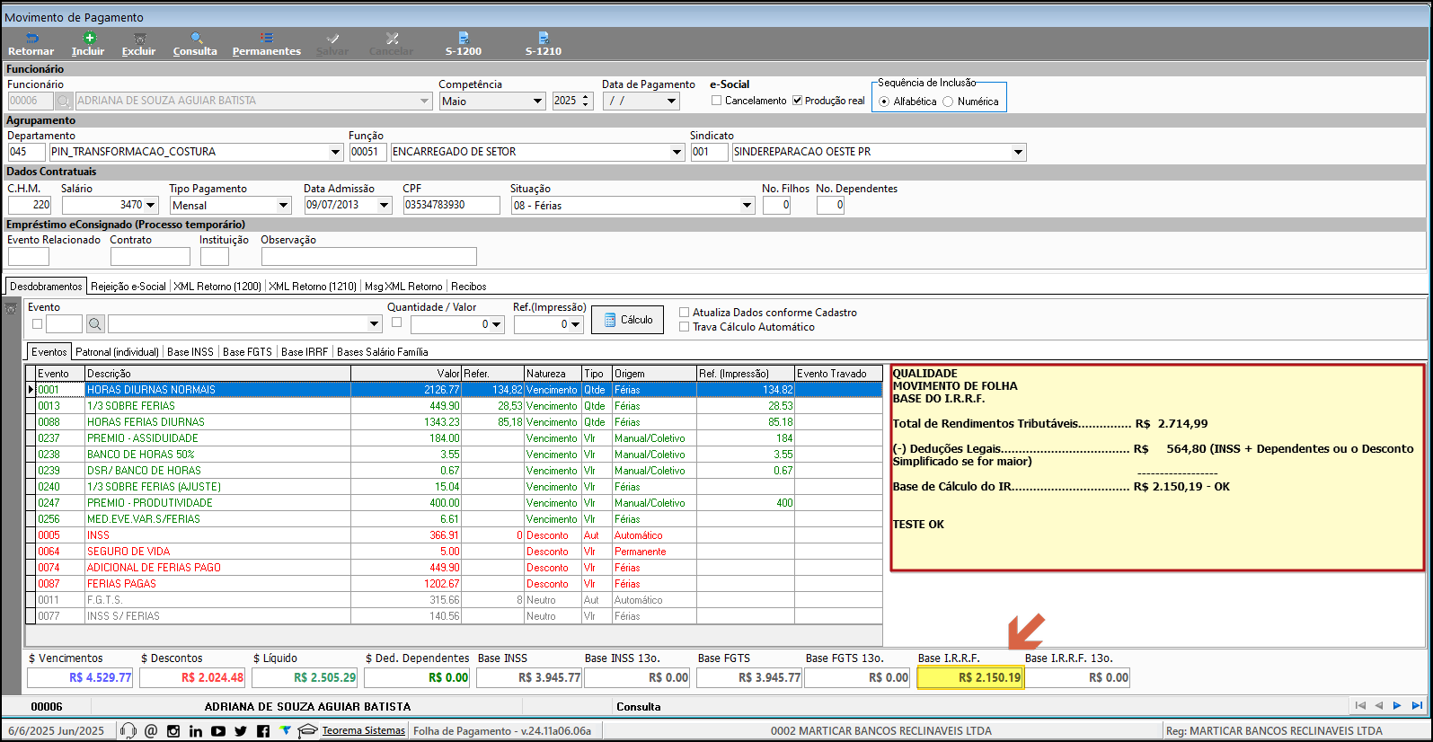Open the Tipo Pagamento dropdown

[283, 206]
